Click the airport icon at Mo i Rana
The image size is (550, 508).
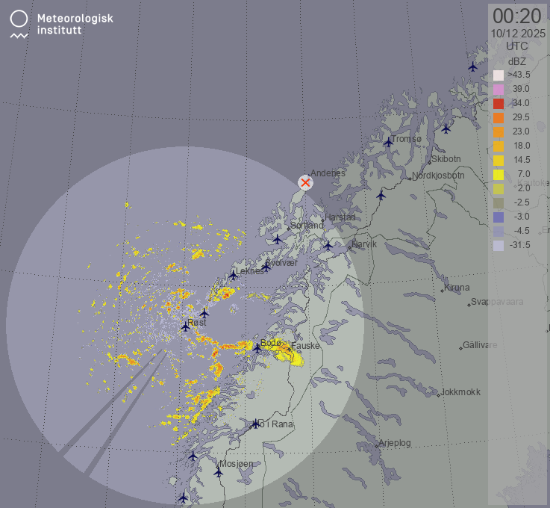(256, 424)
